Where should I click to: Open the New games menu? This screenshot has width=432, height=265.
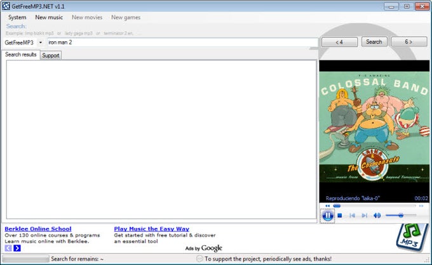pyautogui.click(x=126, y=17)
